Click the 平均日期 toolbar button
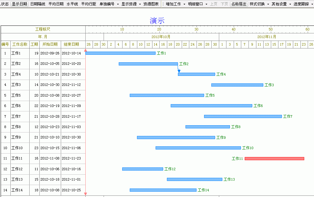 [56, 4]
